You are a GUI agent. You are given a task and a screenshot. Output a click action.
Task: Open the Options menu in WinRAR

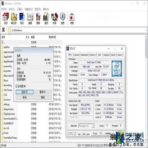(38, 9)
